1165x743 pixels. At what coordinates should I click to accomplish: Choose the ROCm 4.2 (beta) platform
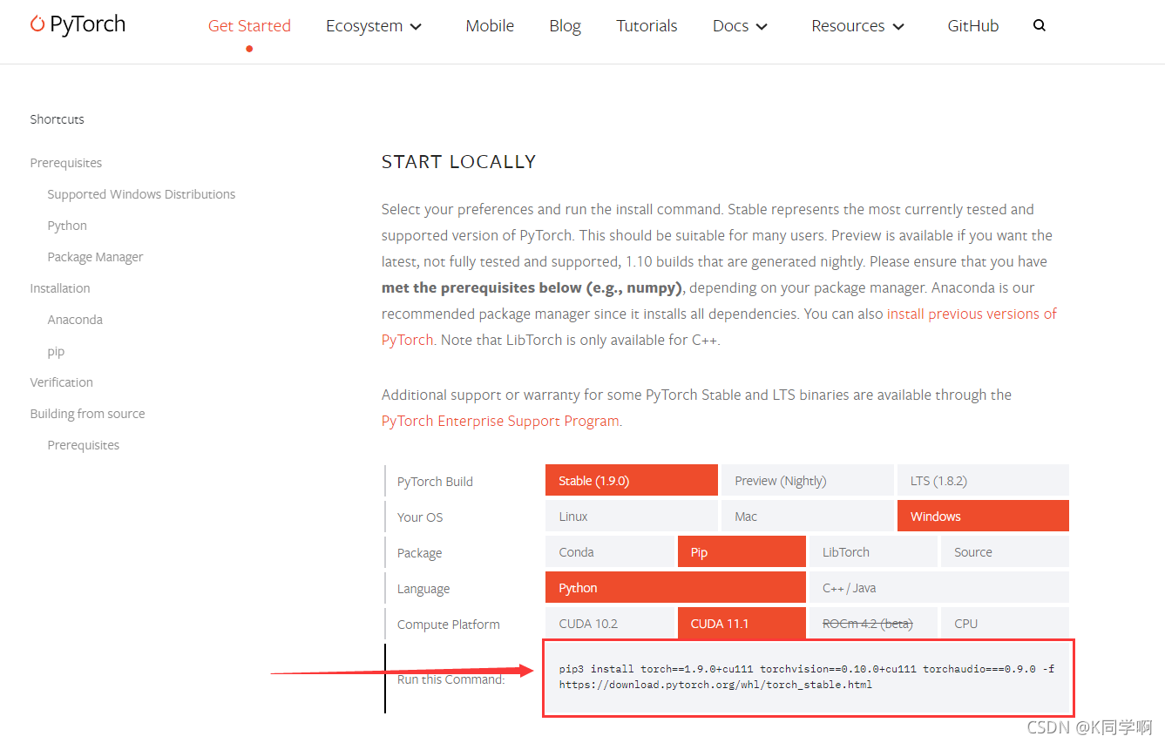pyautogui.click(x=873, y=623)
